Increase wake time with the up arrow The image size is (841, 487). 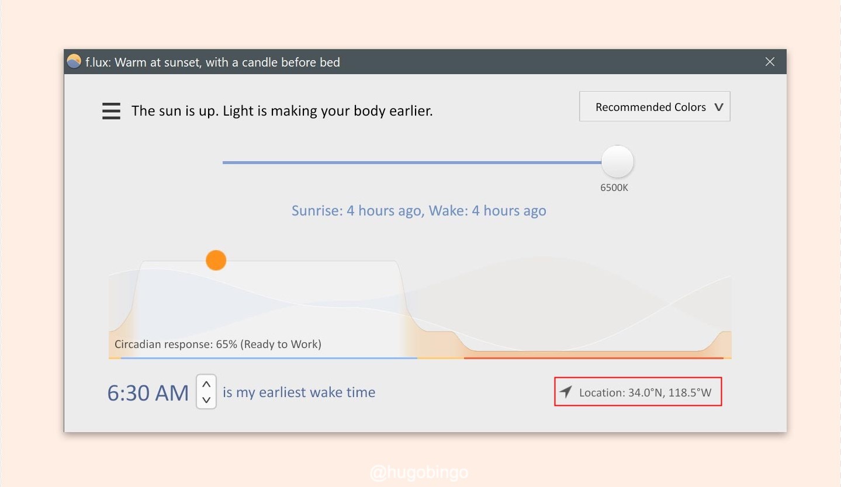click(206, 384)
